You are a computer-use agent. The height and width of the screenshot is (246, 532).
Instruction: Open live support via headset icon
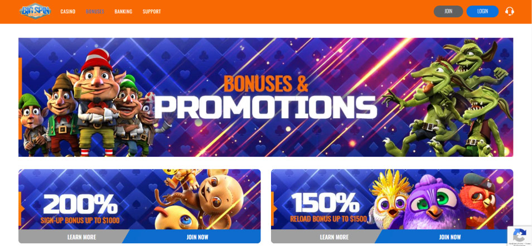509,11
